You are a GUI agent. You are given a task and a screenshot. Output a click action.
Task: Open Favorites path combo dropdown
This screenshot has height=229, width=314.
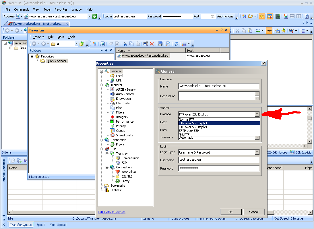(76, 44)
